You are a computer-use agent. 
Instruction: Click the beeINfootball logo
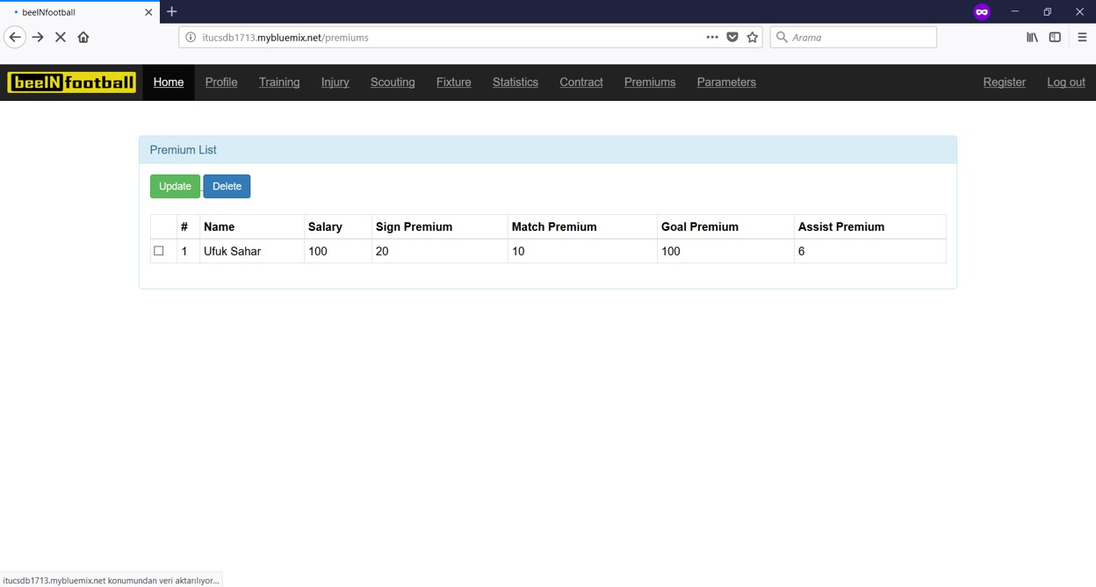(72, 82)
